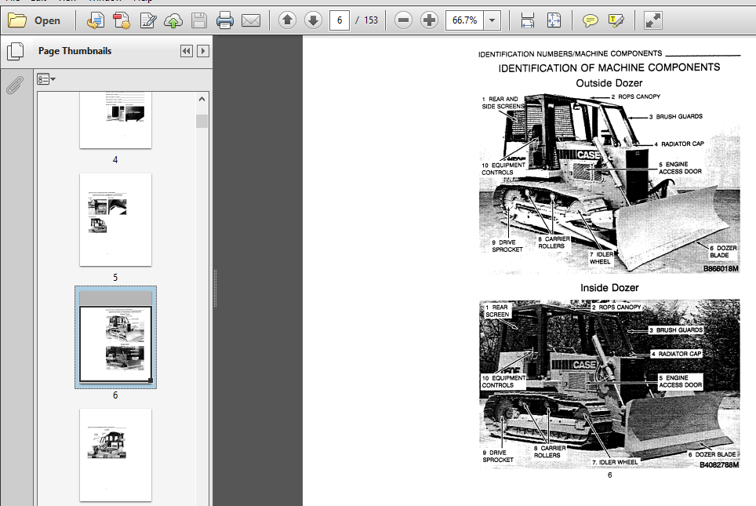
Task: Expand the thumbnails pane right-arrow button
Action: click(x=203, y=51)
